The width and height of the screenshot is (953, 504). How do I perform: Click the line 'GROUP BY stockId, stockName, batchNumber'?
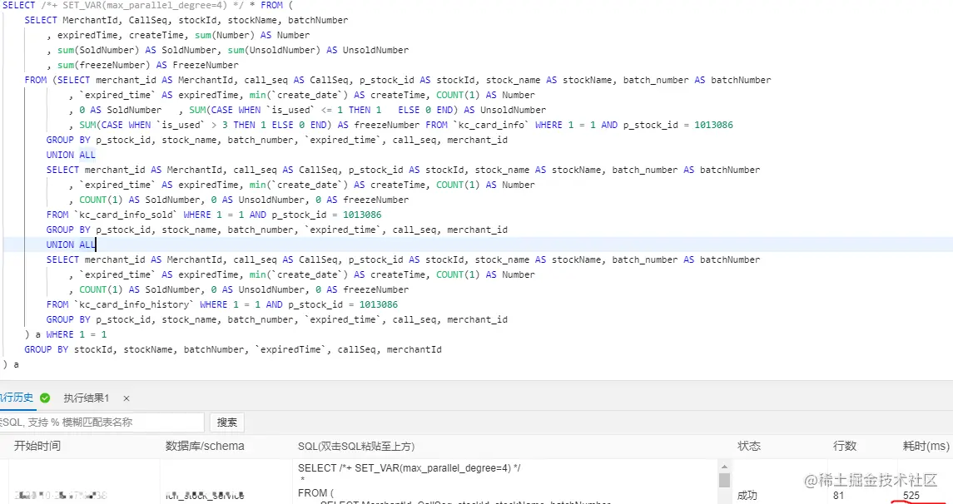pos(233,349)
